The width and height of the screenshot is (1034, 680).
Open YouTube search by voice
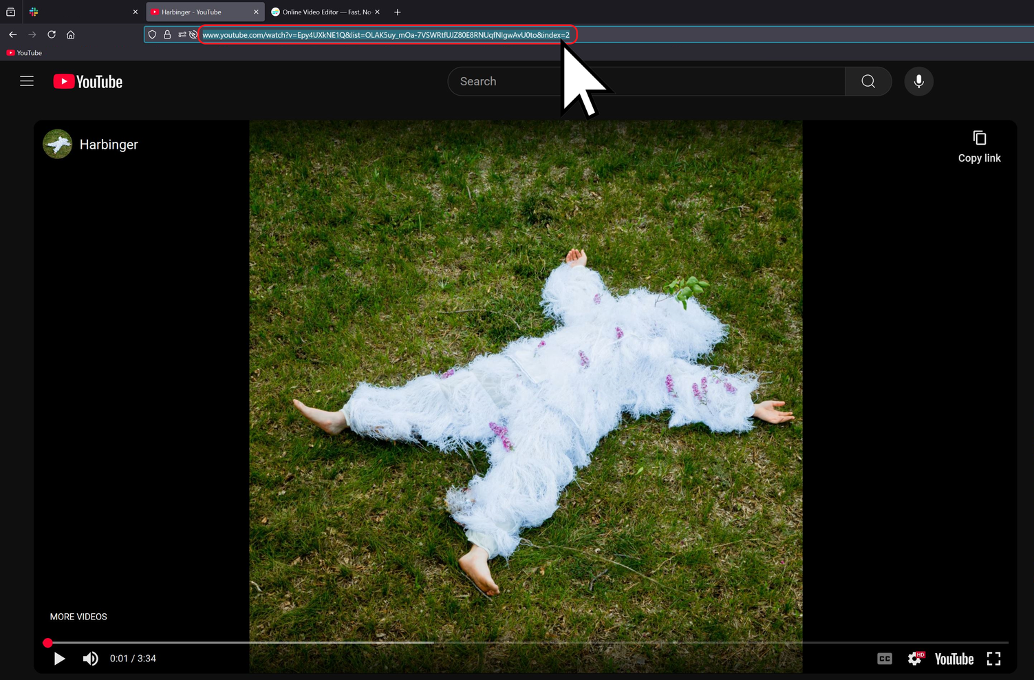click(918, 81)
